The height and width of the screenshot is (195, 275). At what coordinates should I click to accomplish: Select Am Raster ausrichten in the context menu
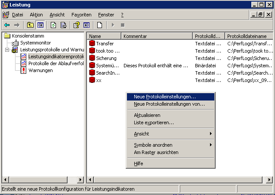click(170, 152)
